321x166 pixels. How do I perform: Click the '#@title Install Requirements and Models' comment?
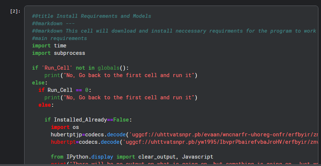point(92,16)
